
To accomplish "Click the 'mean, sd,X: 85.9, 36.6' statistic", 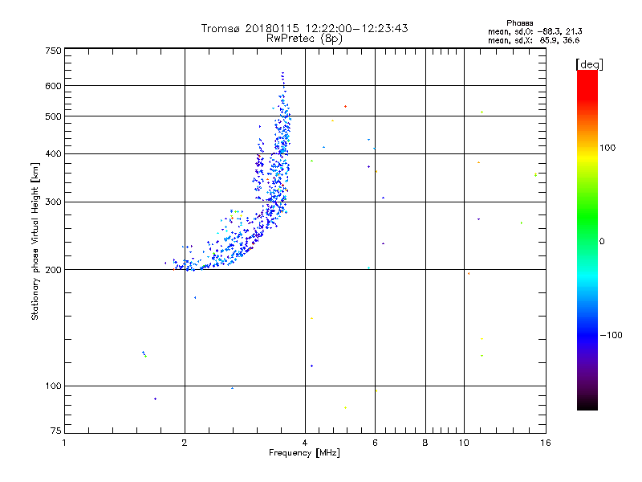I will tap(534, 40).
